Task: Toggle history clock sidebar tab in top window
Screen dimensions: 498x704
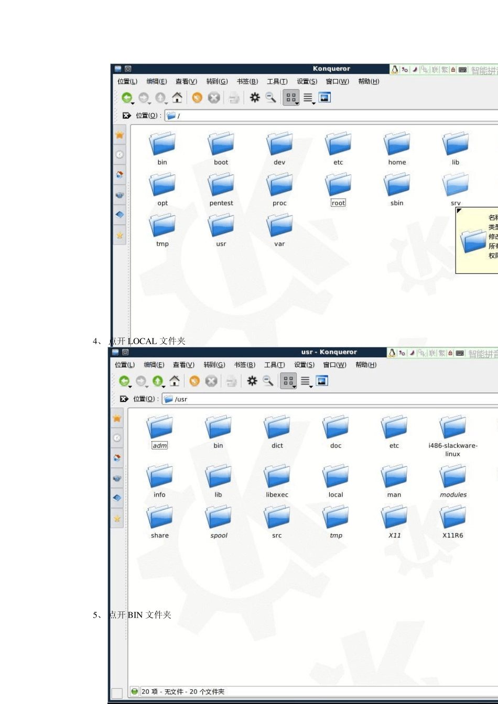Action: point(120,155)
